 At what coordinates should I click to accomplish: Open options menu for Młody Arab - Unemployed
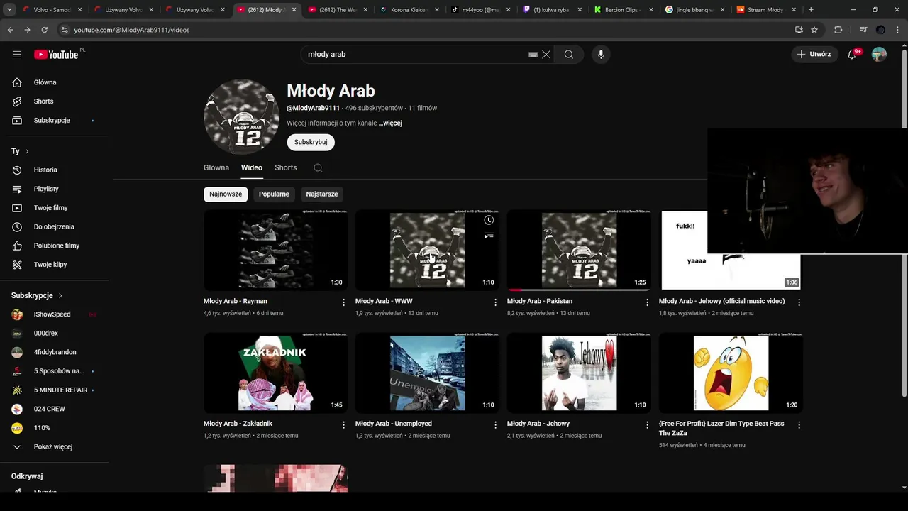coord(496,425)
